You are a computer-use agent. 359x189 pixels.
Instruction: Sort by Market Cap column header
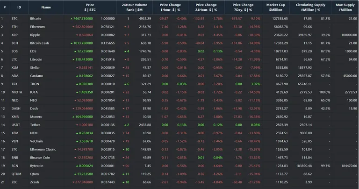click(276, 7)
